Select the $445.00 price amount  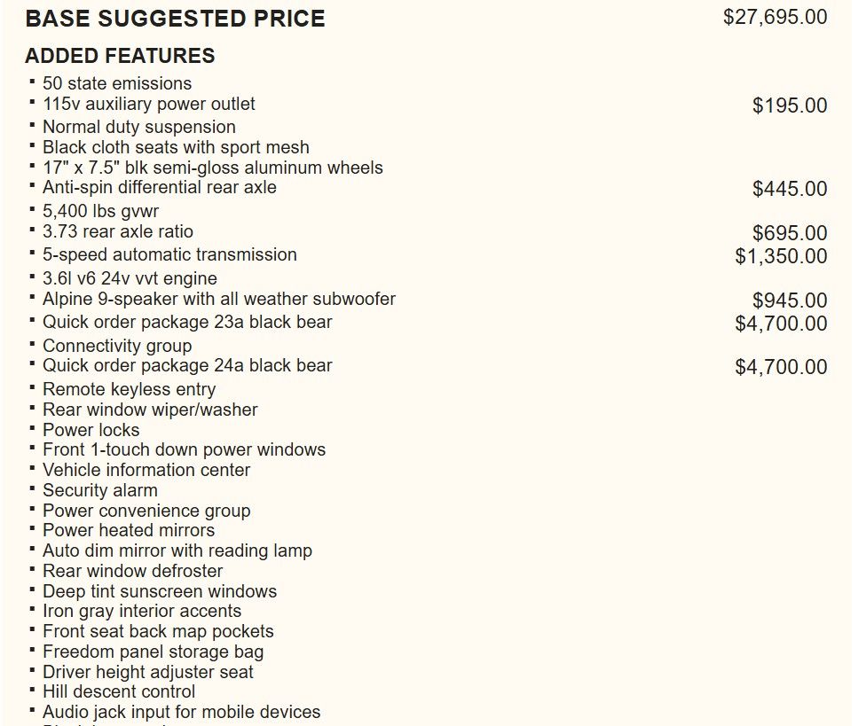coord(789,189)
